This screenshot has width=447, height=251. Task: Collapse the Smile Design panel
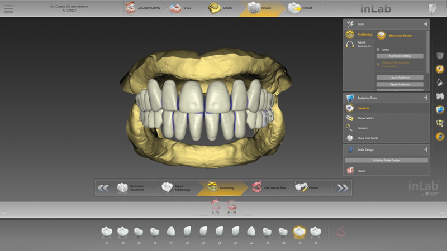(x=425, y=149)
